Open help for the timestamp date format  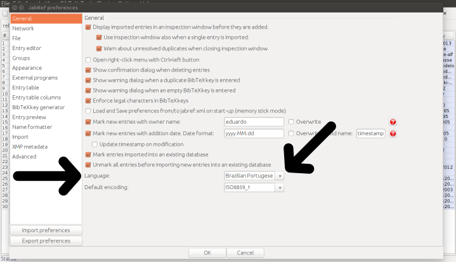click(393, 133)
